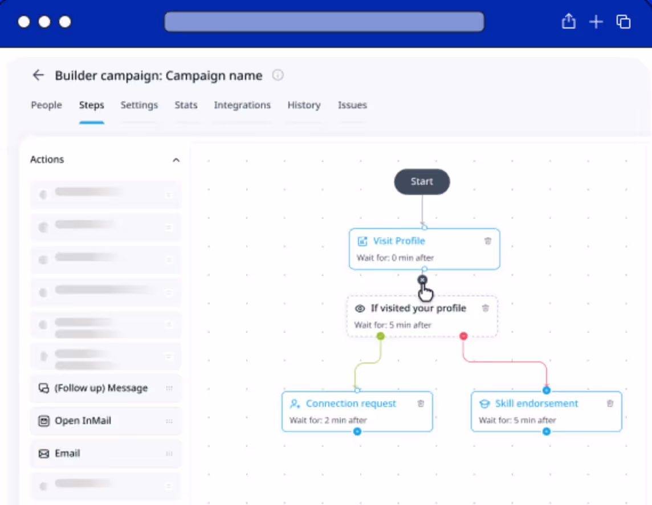Viewport: 652px width, 505px height.
Task: Click the Open InMail icon in Actions panel
Action: pyautogui.click(x=44, y=421)
